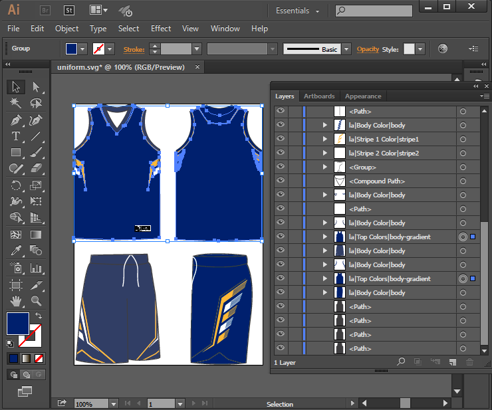Pick the Symbol Sprayer tool
This screenshot has width=492, height=410.
(16, 268)
